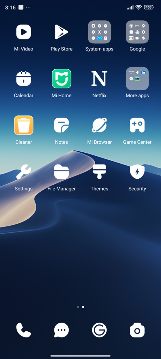Launch the Play Store
The image size is (161, 359).
[x=61, y=32]
